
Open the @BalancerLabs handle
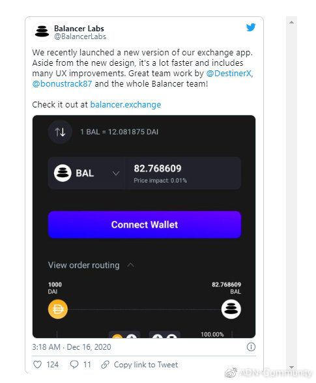pyautogui.click(x=80, y=36)
